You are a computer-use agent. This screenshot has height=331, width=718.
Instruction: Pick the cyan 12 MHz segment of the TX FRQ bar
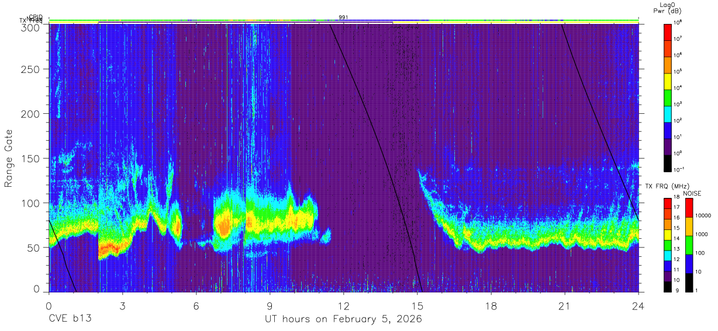[x=668, y=255]
